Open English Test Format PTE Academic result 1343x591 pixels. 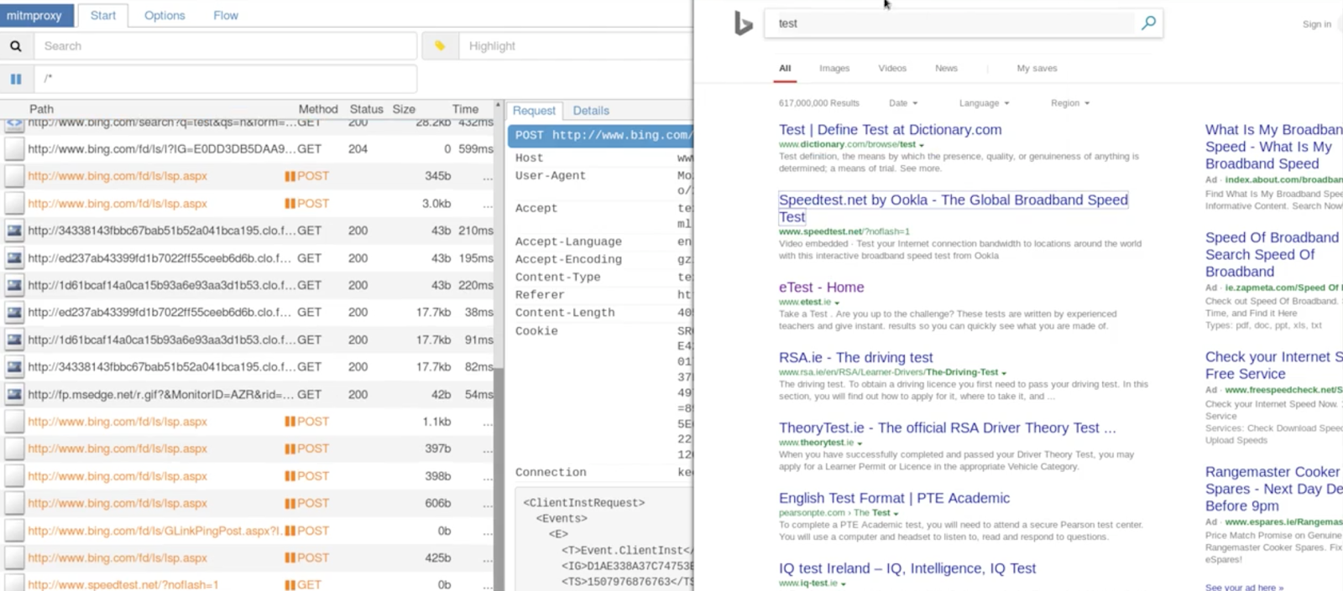[894, 499]
